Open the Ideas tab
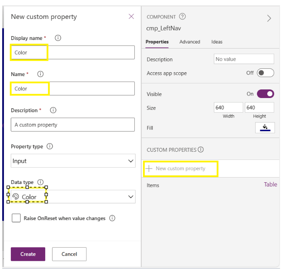The height and width of the screenshot is (276, 287). pos(217,42)
